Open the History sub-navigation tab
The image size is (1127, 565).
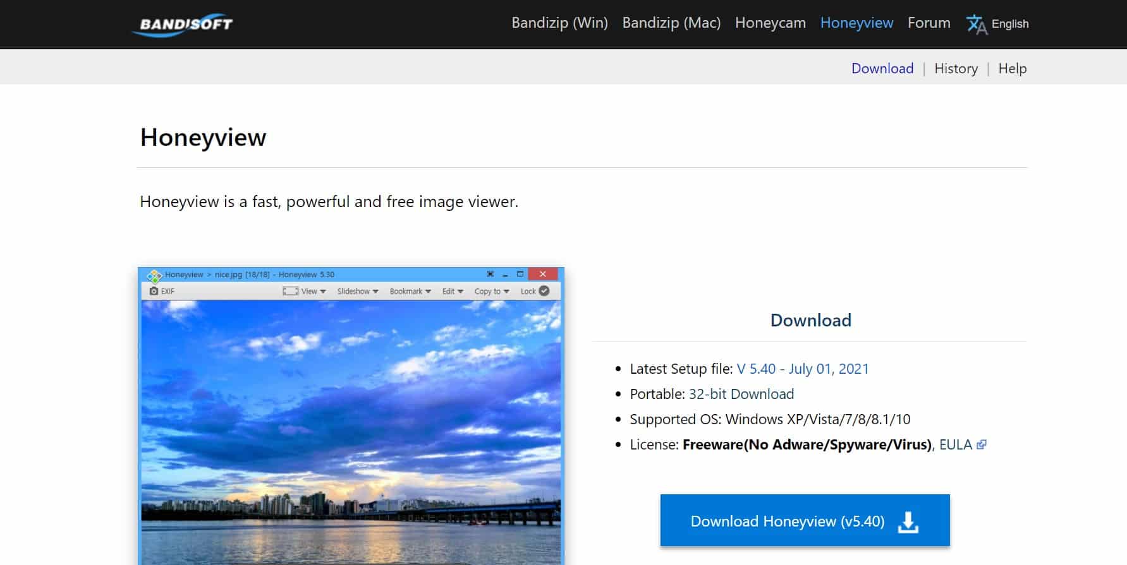[956, 68]
